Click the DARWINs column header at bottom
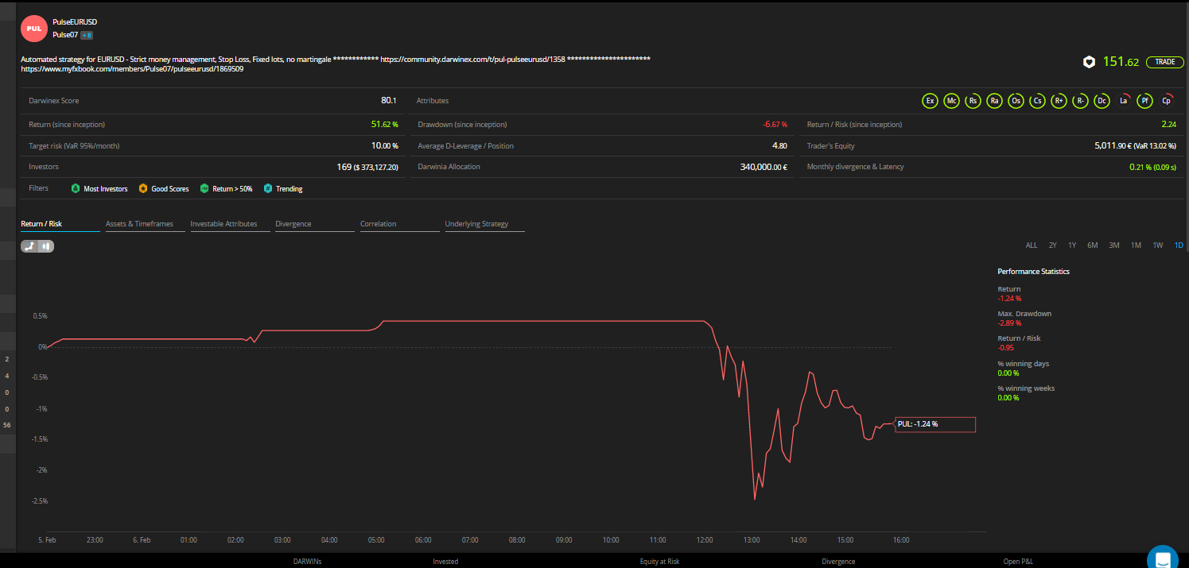1189x568 pixels. click(x=308, y=562)
